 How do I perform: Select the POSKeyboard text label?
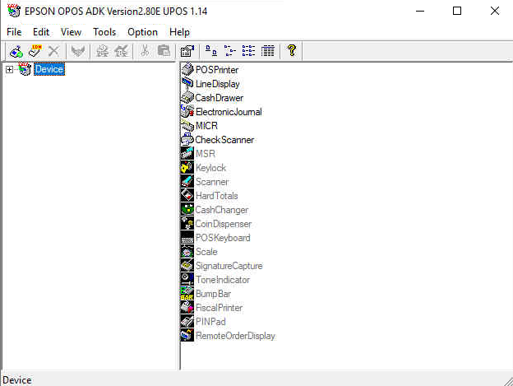(x=223, y=238)
